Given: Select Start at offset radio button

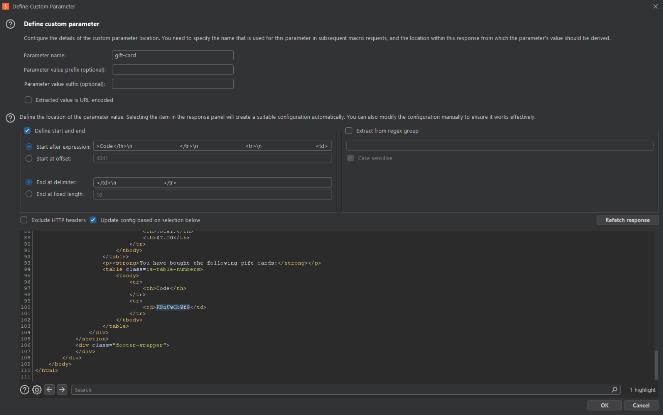Looking at the screenshot, I should pyautogui.click(x=29, y=158).
